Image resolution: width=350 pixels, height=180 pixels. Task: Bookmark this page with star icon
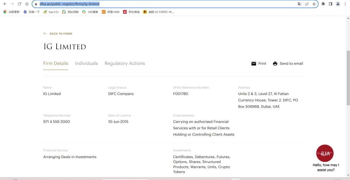pyautogui.click(x=314, y=4)
